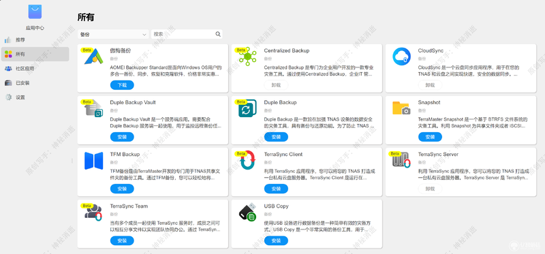This screenshot has height=254, width=545.
Task: Click the 设置 gear icon
Action: pos(8,97)
